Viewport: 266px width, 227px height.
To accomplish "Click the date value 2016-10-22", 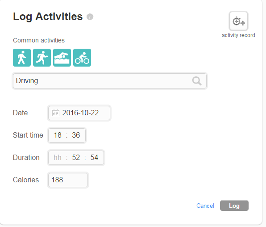I will (80, 113).
